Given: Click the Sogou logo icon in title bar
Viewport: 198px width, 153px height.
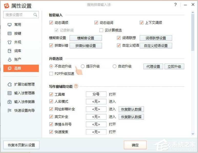Looking at the screenshot, I should (7, 6).
